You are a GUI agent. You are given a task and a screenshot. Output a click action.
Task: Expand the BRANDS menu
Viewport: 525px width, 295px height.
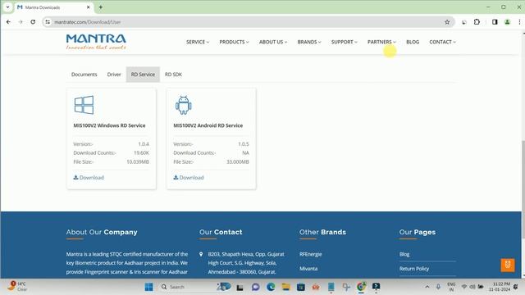(x=309, y=42)
